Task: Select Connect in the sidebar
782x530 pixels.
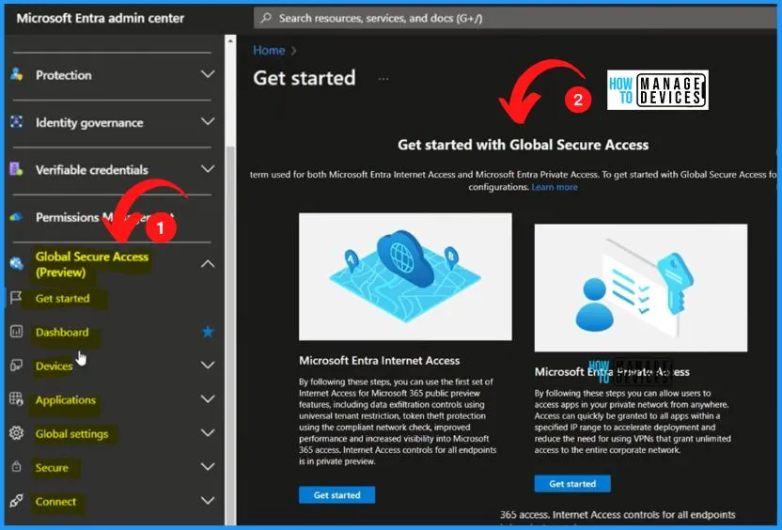Action: click(x=55, y=502)
